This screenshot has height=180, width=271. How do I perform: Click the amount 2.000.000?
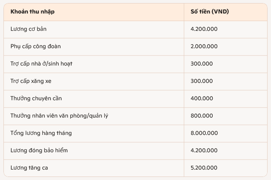tap(204, 46)
